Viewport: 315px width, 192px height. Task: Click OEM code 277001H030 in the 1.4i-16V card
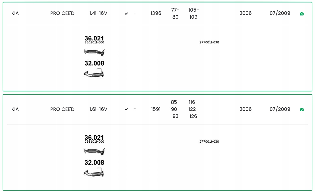(209, 43)
